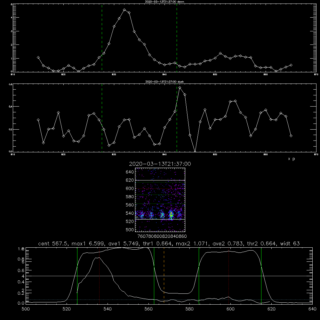Click the right green dashed line in dusk plot
320x320 pixels.
point(177,118)
